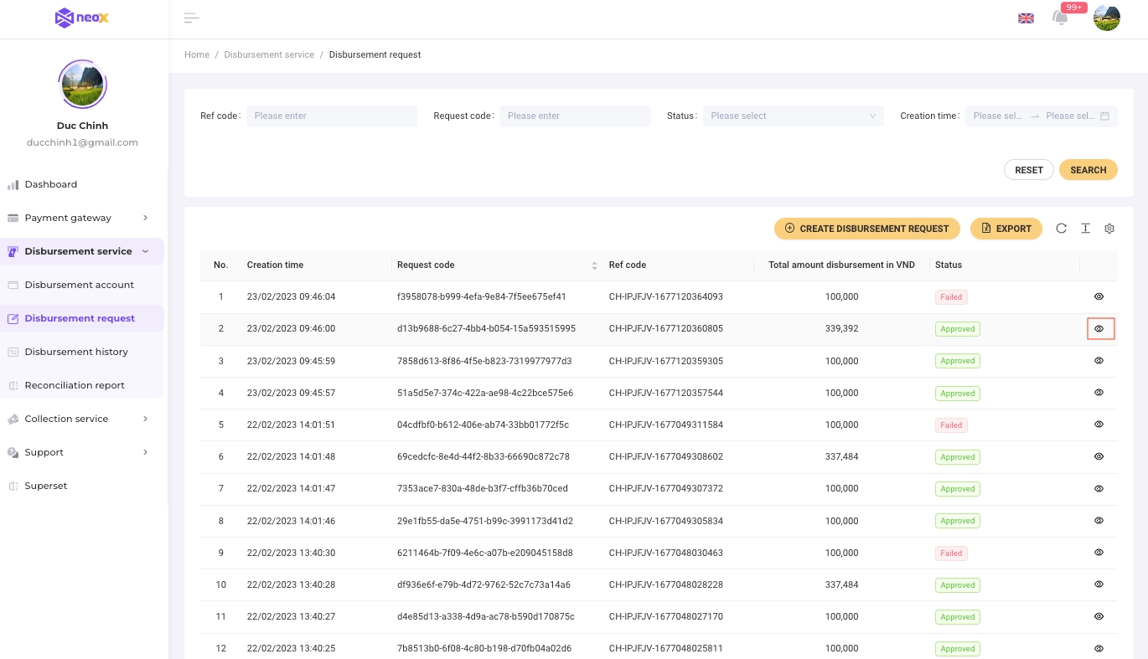View details of request row 1
Viewport: 1148px width, 659px height.
(1099, 296)
